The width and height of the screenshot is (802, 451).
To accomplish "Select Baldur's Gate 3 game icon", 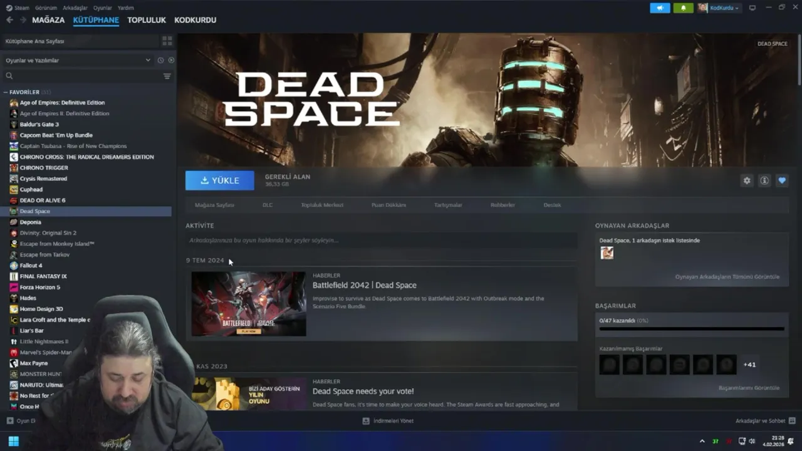I will (14, 124).
